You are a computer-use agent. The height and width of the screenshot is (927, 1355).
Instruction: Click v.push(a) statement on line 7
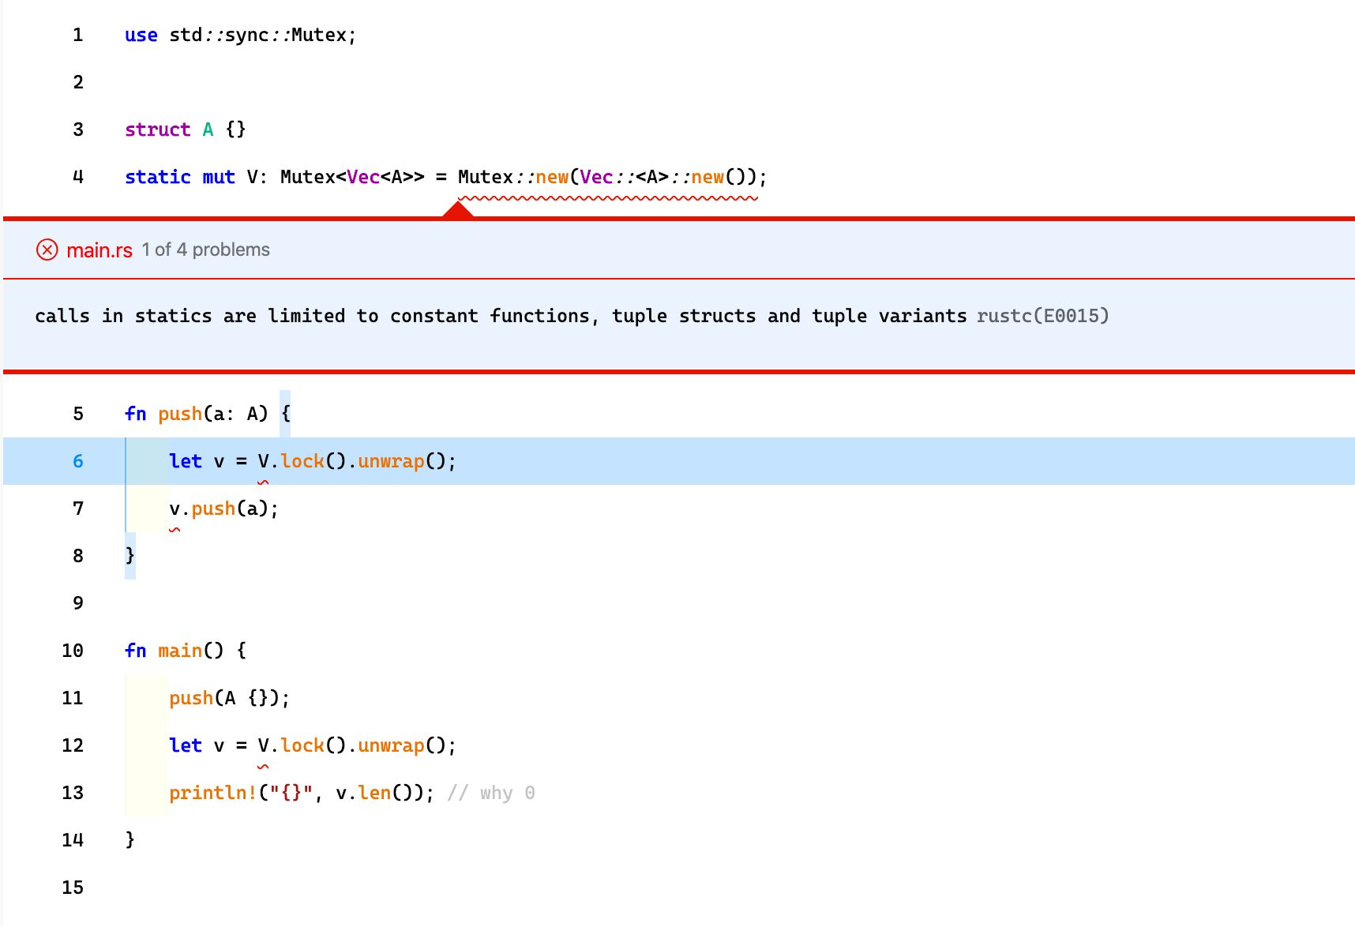click(223, 509)
